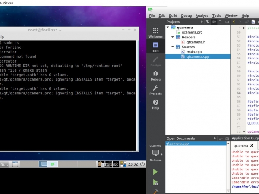
Task: Select main.cpp in the project tree
Action: point(194,52)
